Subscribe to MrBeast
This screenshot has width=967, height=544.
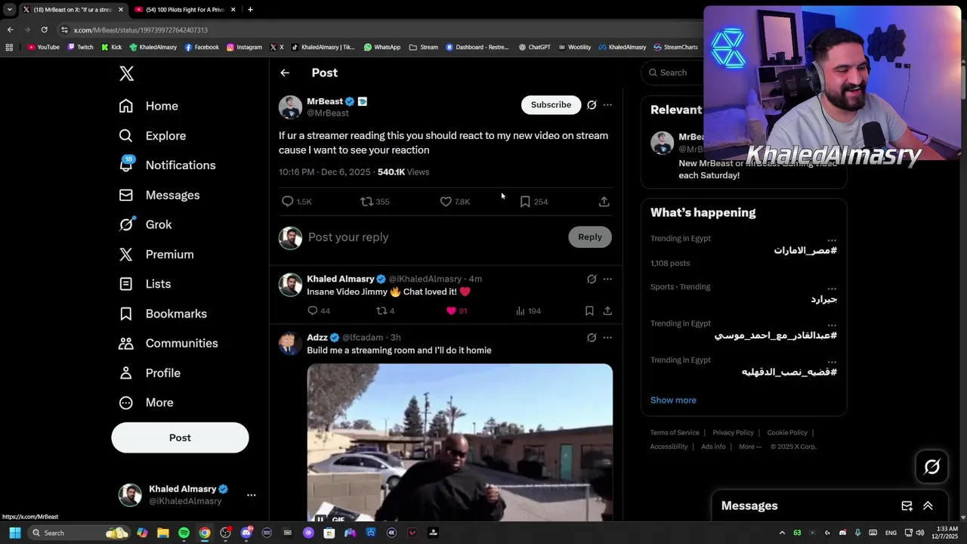(551, 105)
